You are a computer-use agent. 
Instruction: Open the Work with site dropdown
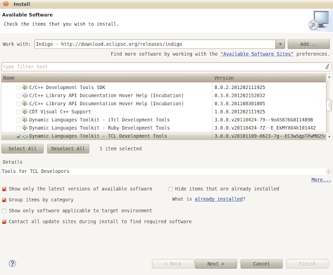(x=280, y=44)
